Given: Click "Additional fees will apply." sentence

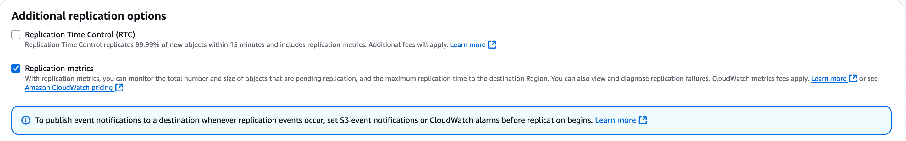Looking at the screenshot, I should pyautogui.click(x=408, y=45).
